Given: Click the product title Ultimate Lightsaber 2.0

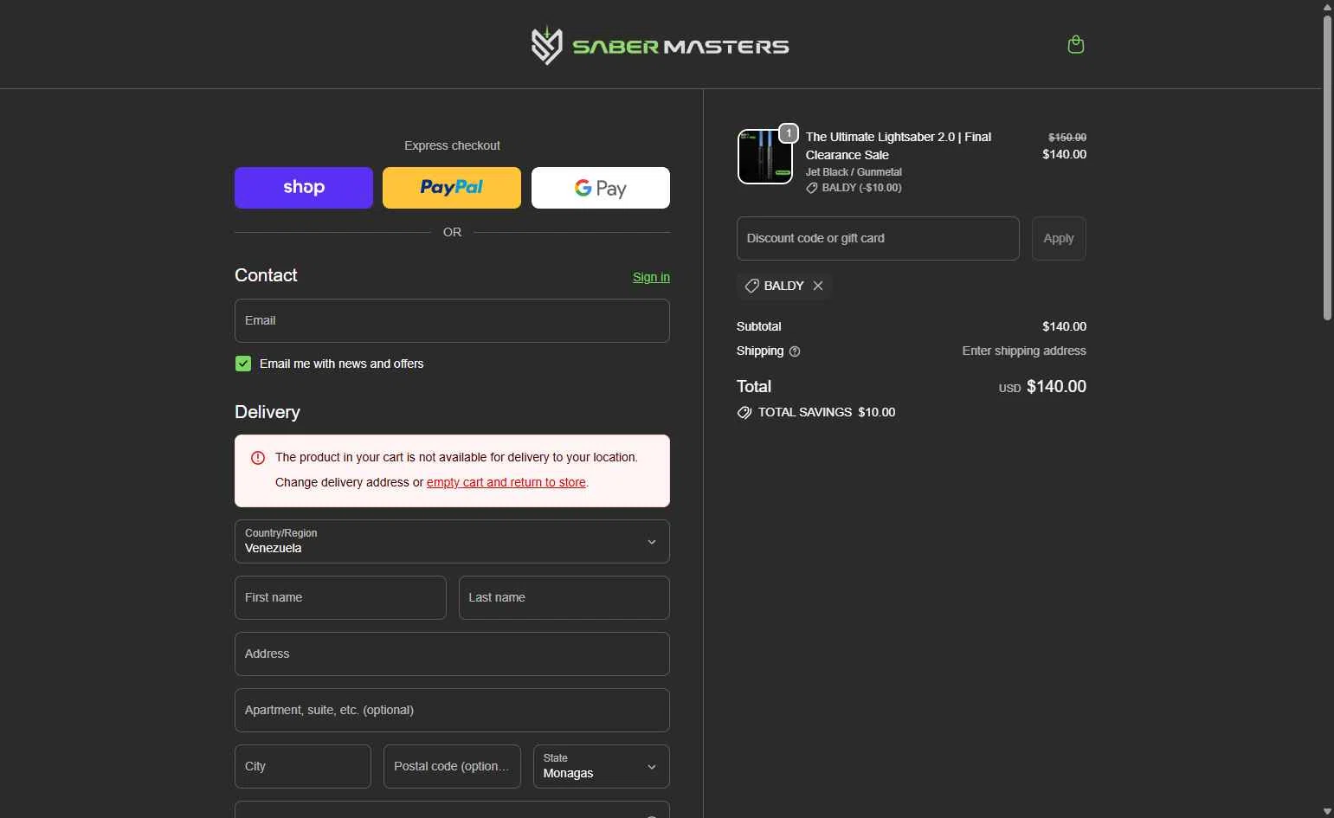Looking at the screenshot, I should 899,145.
